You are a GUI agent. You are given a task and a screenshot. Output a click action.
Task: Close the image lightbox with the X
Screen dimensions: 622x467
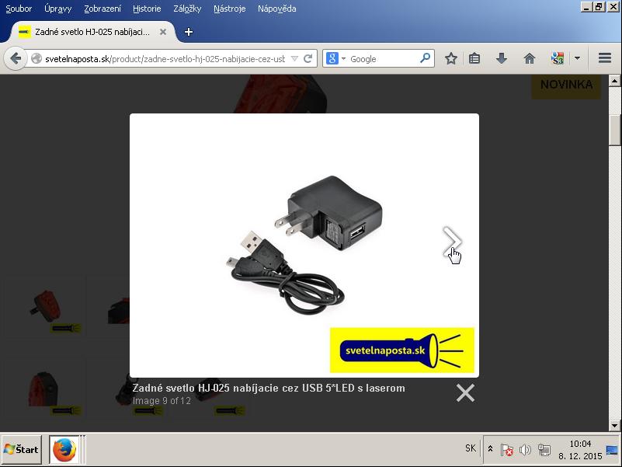[465, 393]
